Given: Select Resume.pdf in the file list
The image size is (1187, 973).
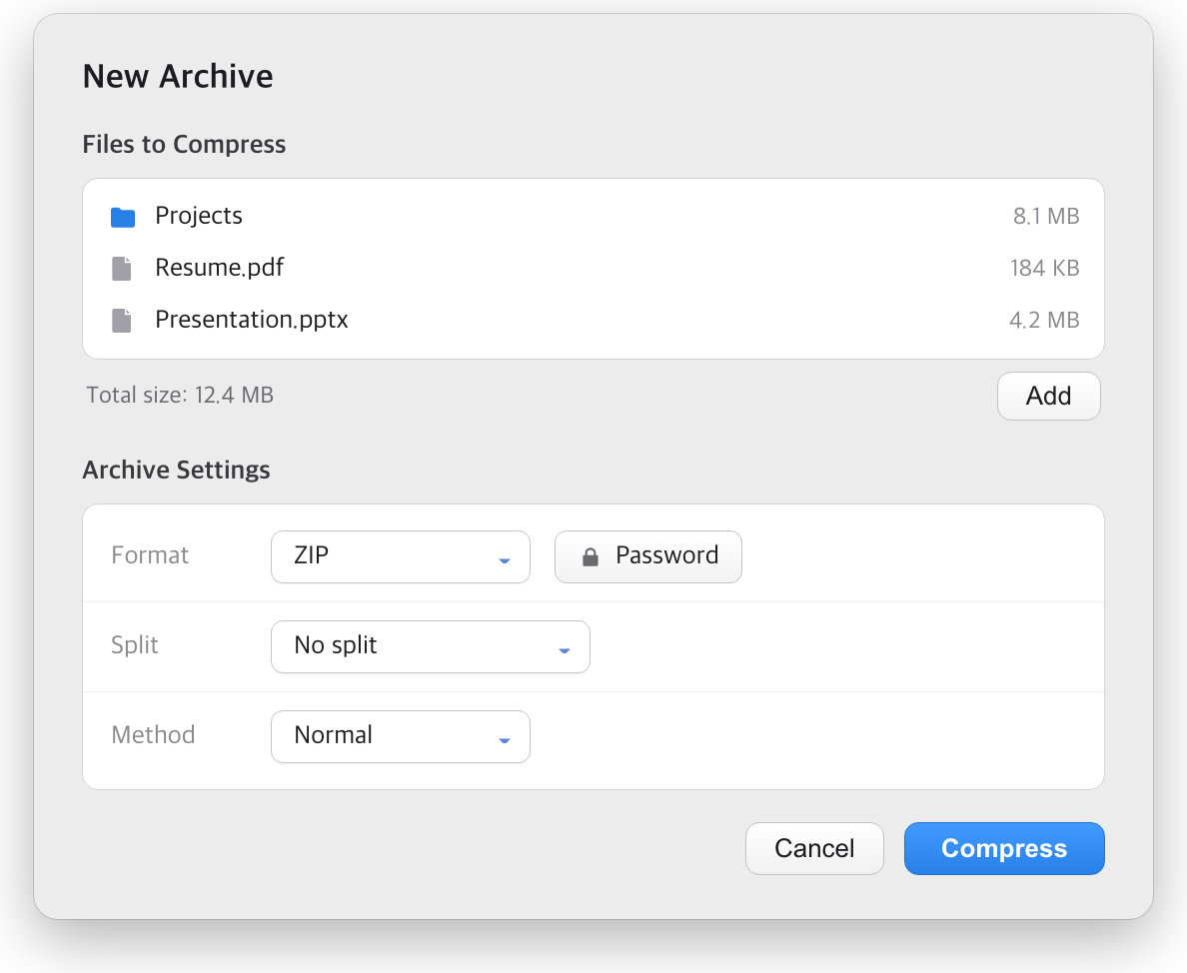Looking at the screenshot, I should pos(593,268).
